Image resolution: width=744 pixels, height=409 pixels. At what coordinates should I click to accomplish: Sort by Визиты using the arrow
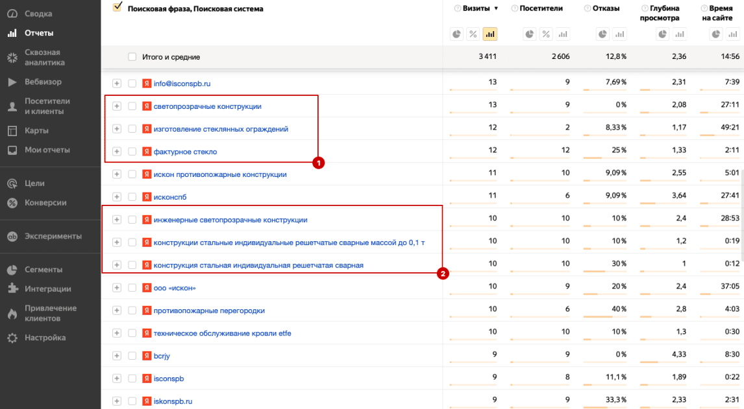[x=496, y=8]
